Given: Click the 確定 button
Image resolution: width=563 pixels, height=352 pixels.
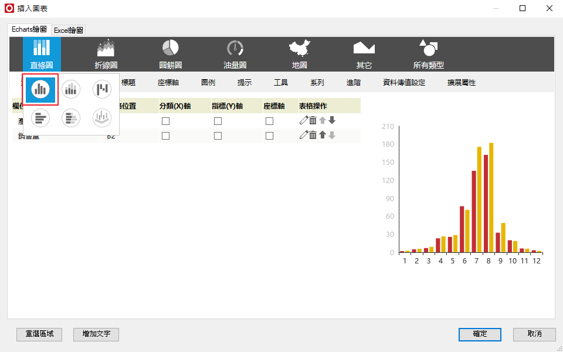Looking at the screenshot, I should [480, 334].
